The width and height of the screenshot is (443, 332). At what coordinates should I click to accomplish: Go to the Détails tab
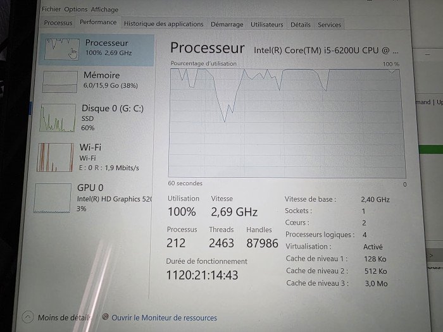[x=301, y=25]
